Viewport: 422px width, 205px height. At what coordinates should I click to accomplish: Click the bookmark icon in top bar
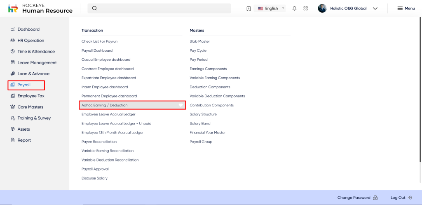tap(249, 8)
